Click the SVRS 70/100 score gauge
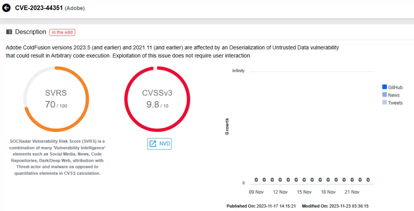 (56, 99)
